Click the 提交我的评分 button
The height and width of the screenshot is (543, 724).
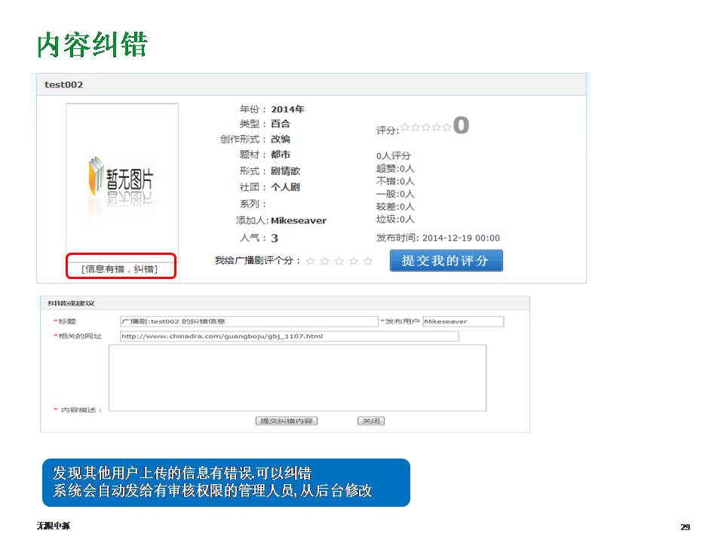click(x=446, y=260)
